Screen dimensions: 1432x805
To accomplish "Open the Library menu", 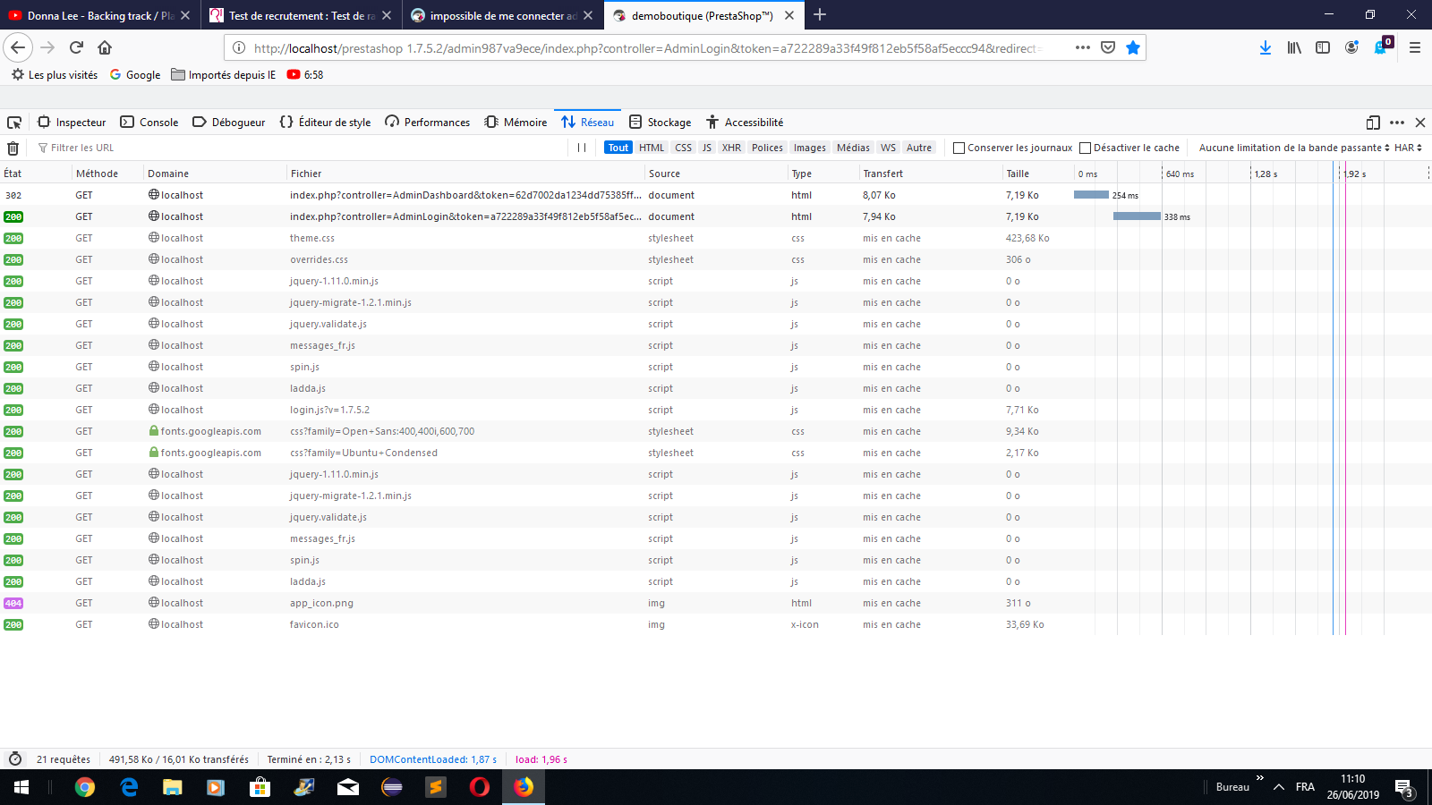I will pyautogui.click(x=1294, y=47).
